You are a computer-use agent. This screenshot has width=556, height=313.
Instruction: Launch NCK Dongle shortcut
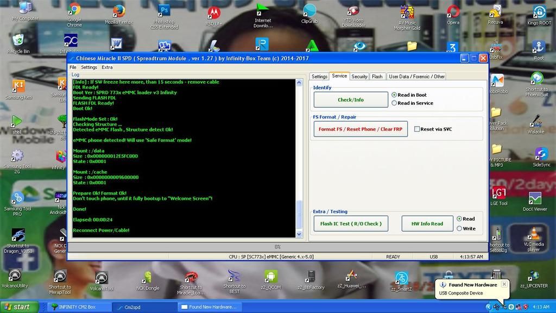pos(148,281)
